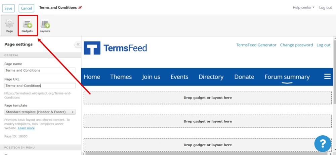Viewport: 336px width, 155px height.
Task: Open the Forum summary menu item
Action: 287,77
